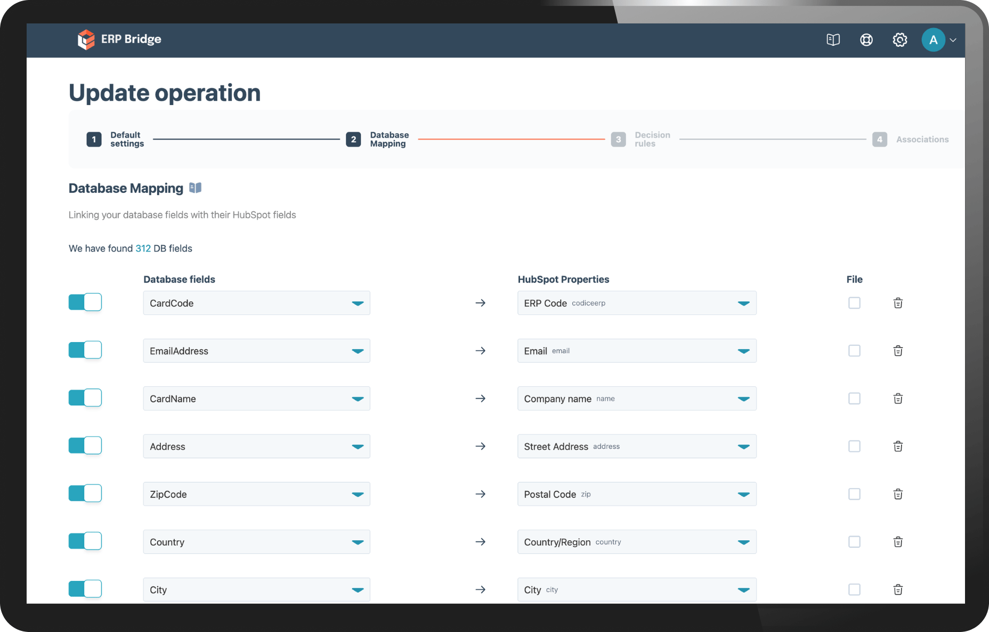Toggle the Country mapping switch

pyautogui.click(x=85, y=541)
